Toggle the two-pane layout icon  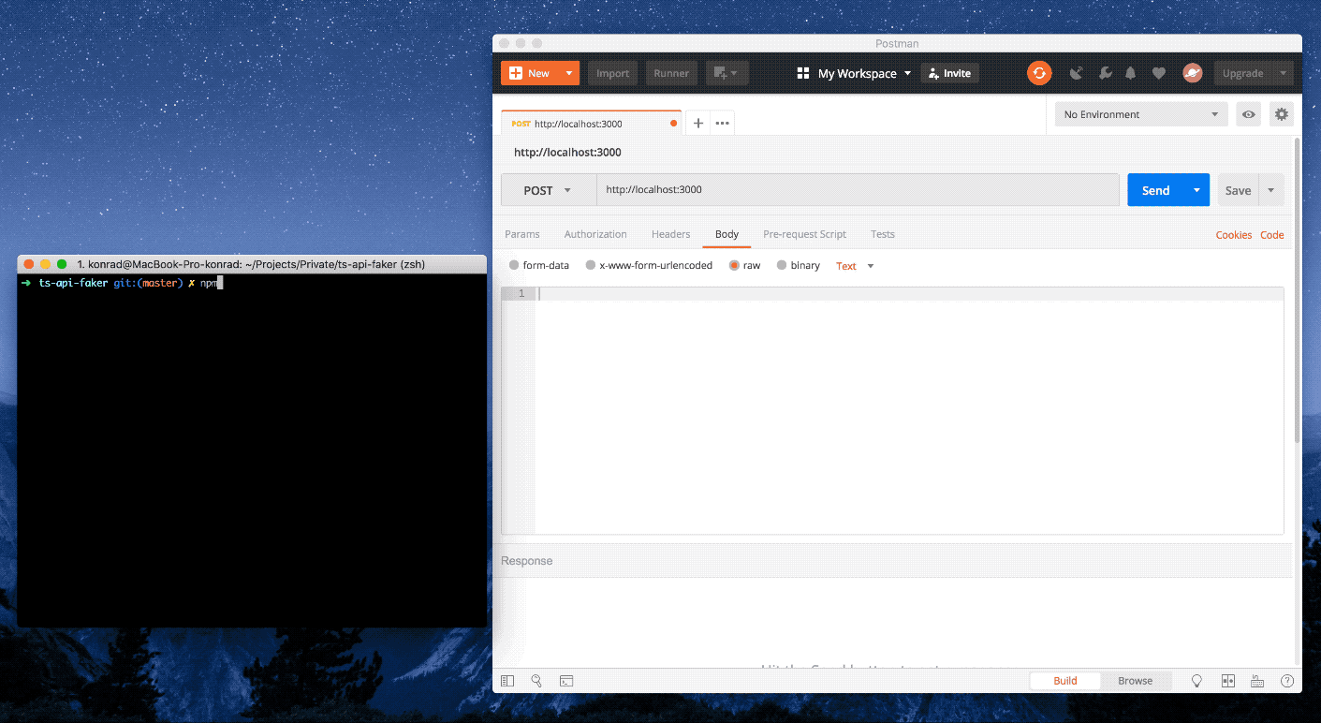pyautogui.click(x=1228, y=681)
